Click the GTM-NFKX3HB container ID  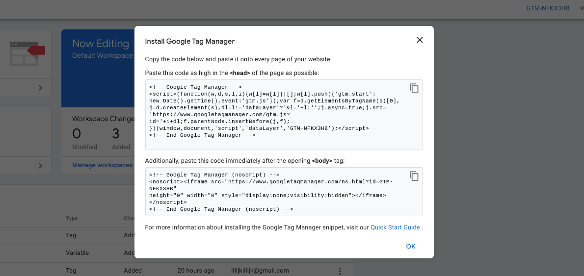[548, 8]
